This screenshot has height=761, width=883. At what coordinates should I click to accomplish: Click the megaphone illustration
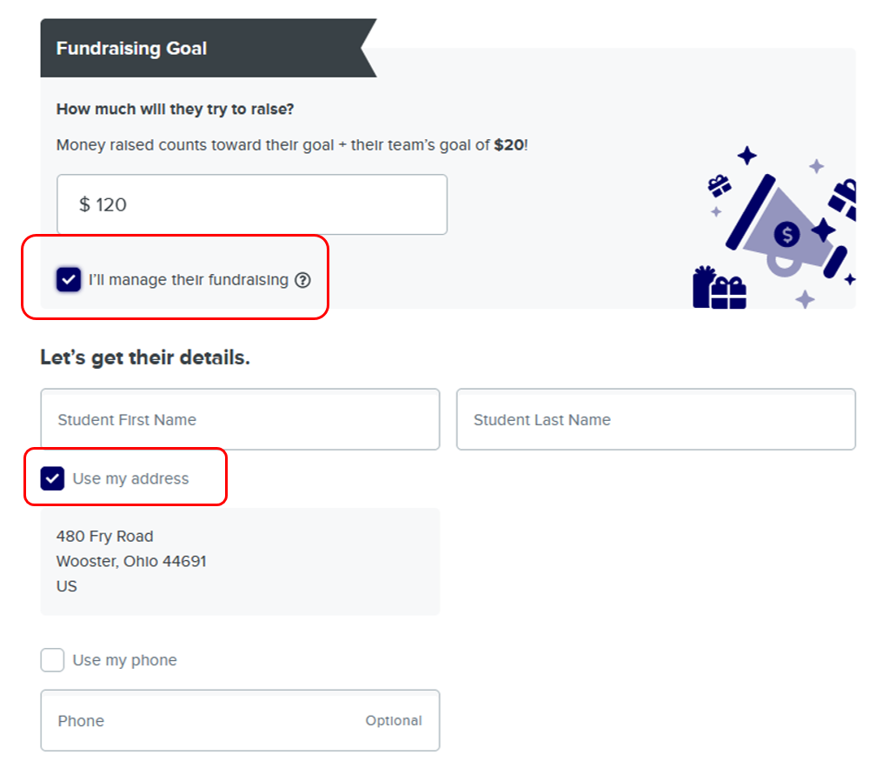point(780,228)
